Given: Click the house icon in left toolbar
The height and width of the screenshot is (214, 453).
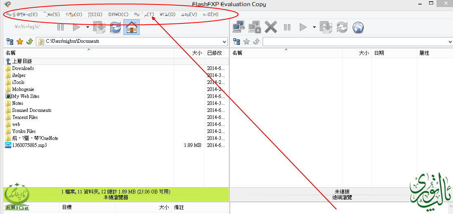Looking at the screenshot, I should 131,27.
